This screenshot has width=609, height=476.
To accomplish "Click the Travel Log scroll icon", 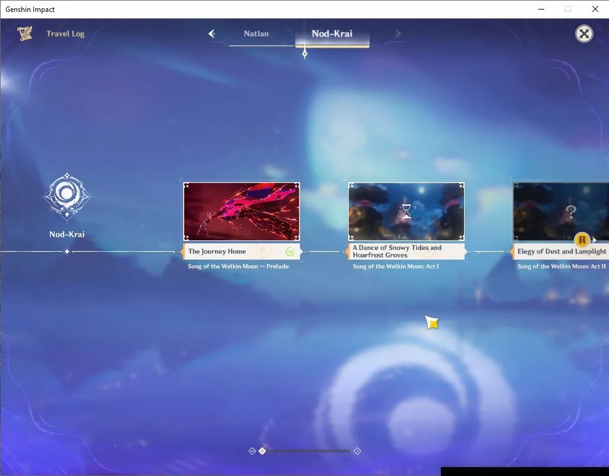I will pyautogui.click(x=25, y=33).
